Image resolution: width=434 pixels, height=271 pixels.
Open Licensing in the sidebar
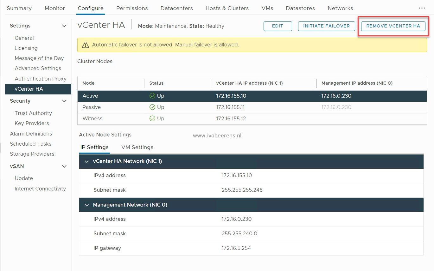click(x=26, y=48)
